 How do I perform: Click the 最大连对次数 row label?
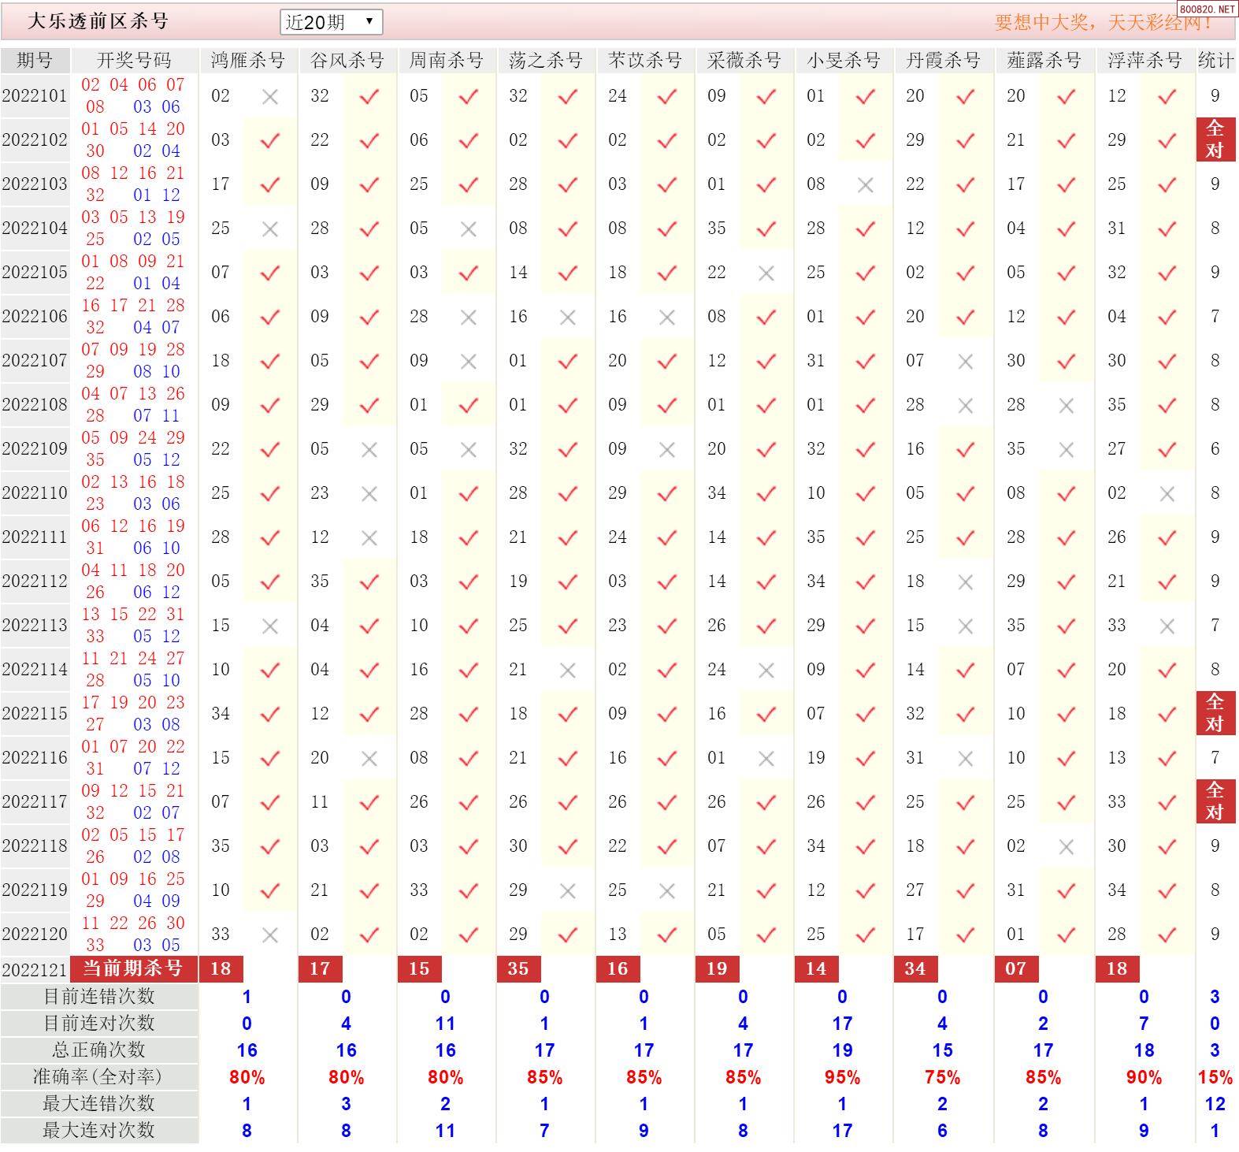(99, 1131)
